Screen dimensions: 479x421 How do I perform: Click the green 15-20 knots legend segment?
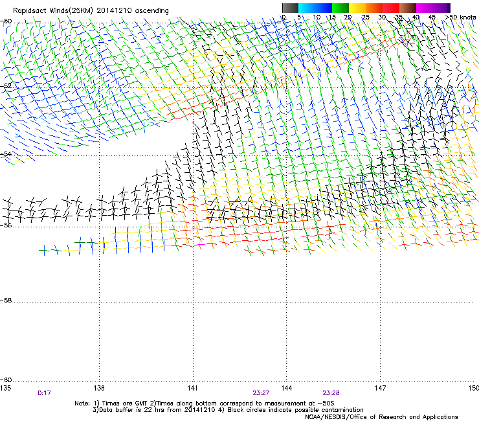(340, 8)
